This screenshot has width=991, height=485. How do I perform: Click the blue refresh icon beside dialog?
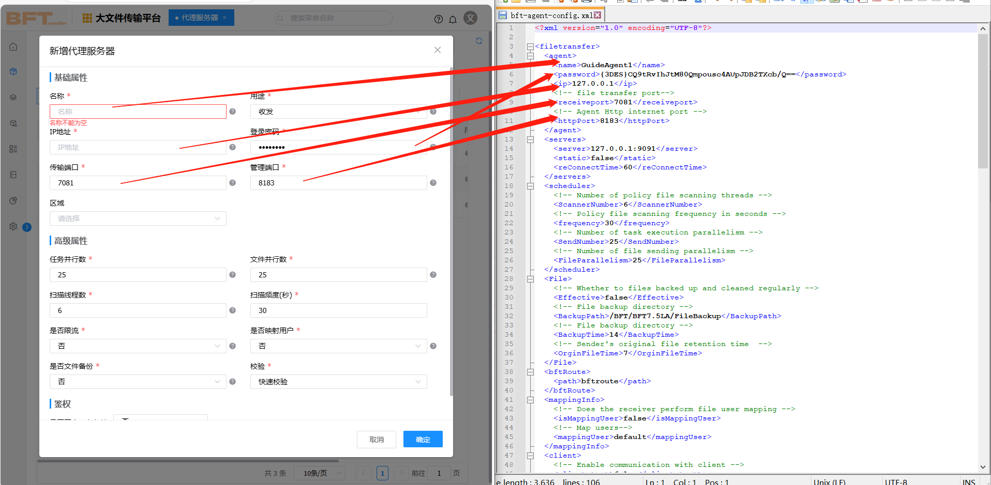click(x=479, y=41)
